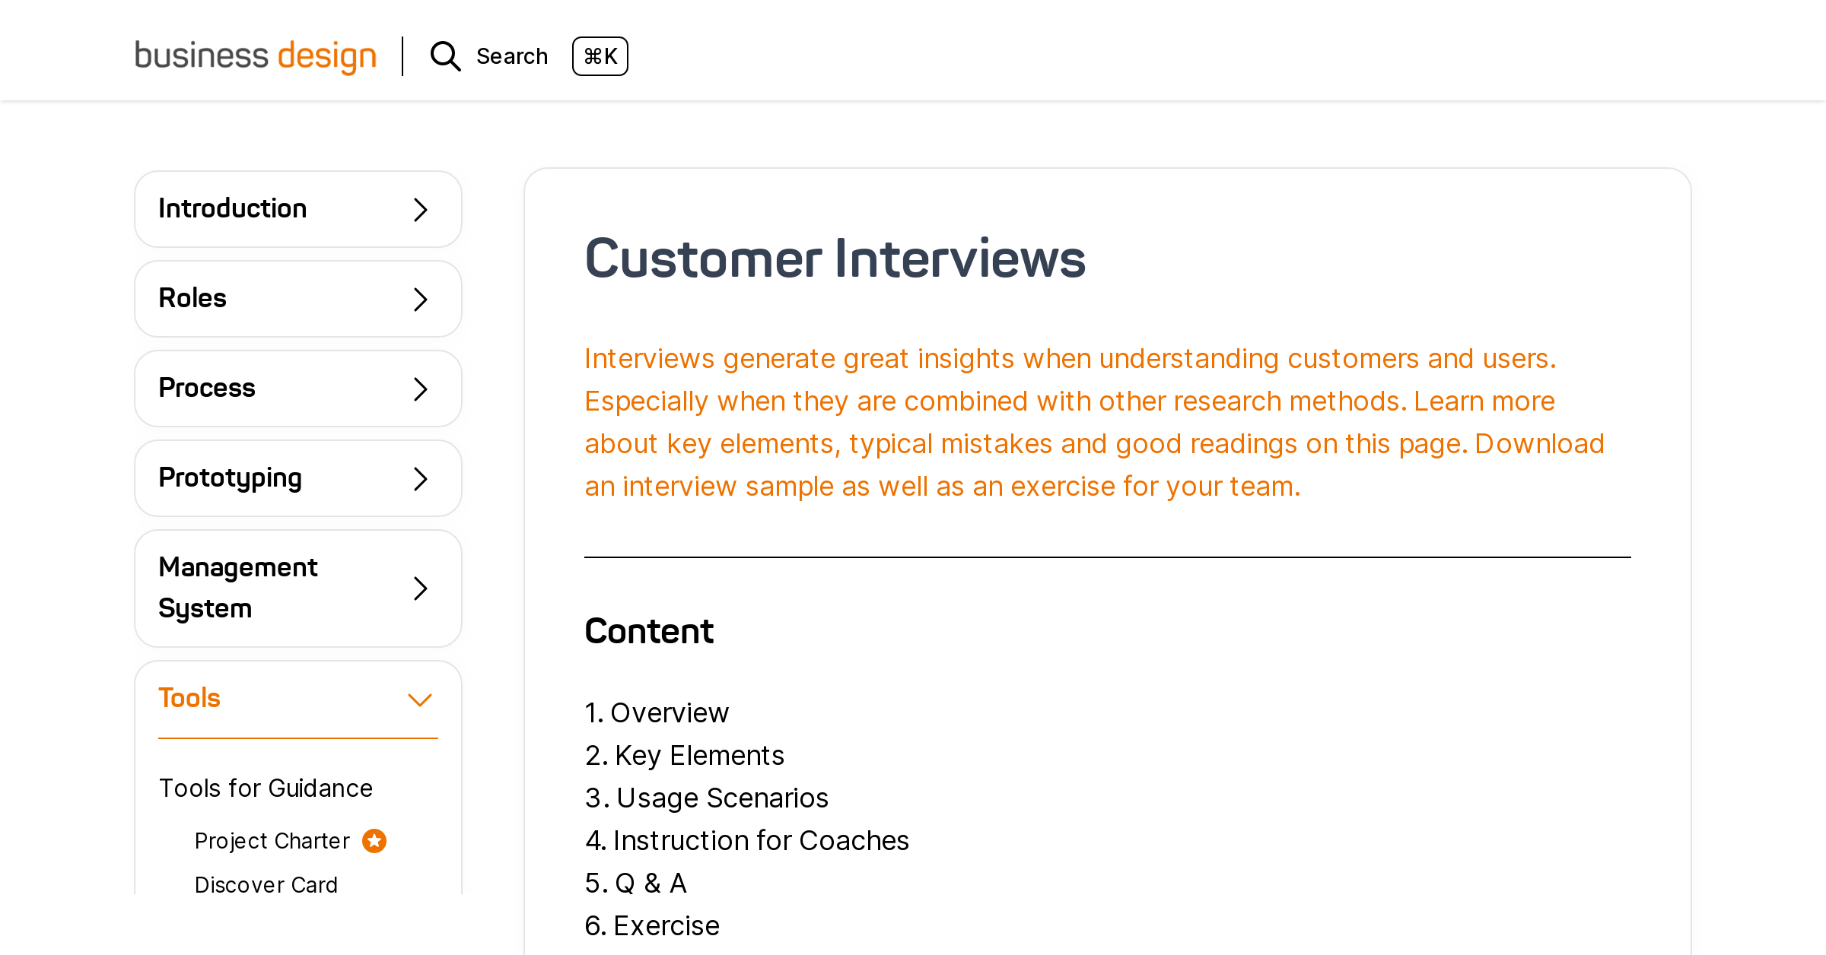Open the Instruction for Coaches entry

coord(761,842)
